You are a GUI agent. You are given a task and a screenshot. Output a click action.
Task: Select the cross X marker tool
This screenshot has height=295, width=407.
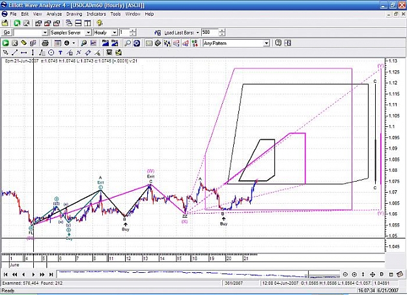pyautogui.click(x=79, y=53)
